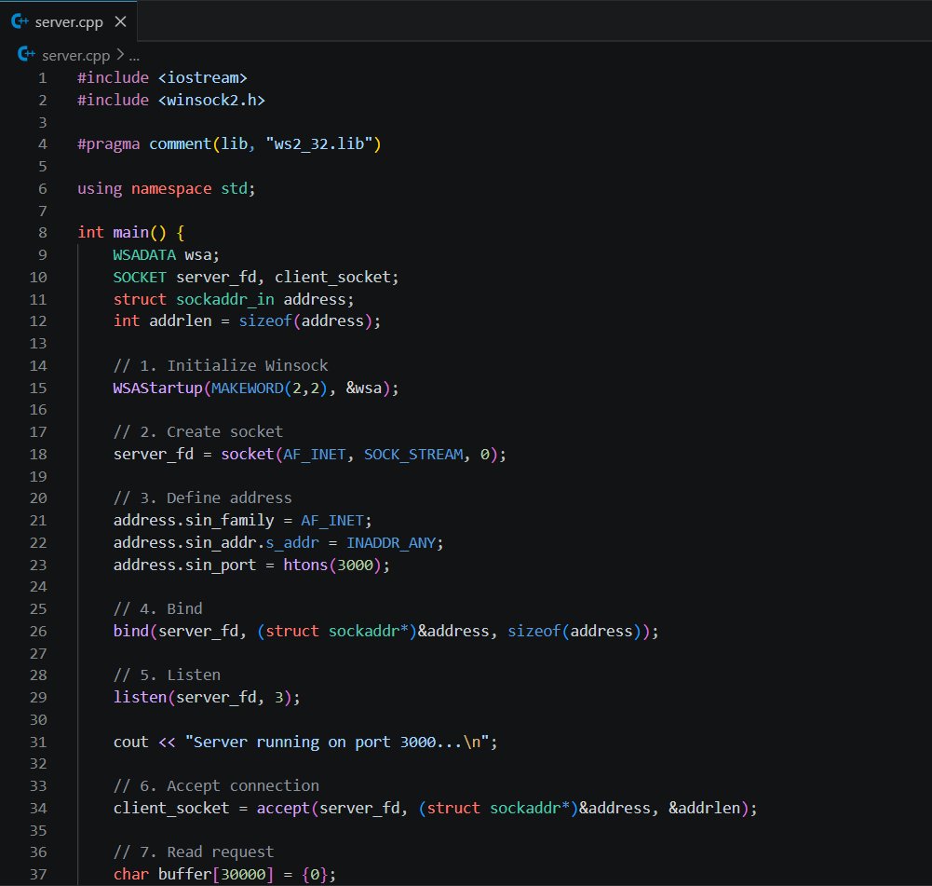
Task: Click the #pragma directive on line 4
Action: (x=108, y=143)
